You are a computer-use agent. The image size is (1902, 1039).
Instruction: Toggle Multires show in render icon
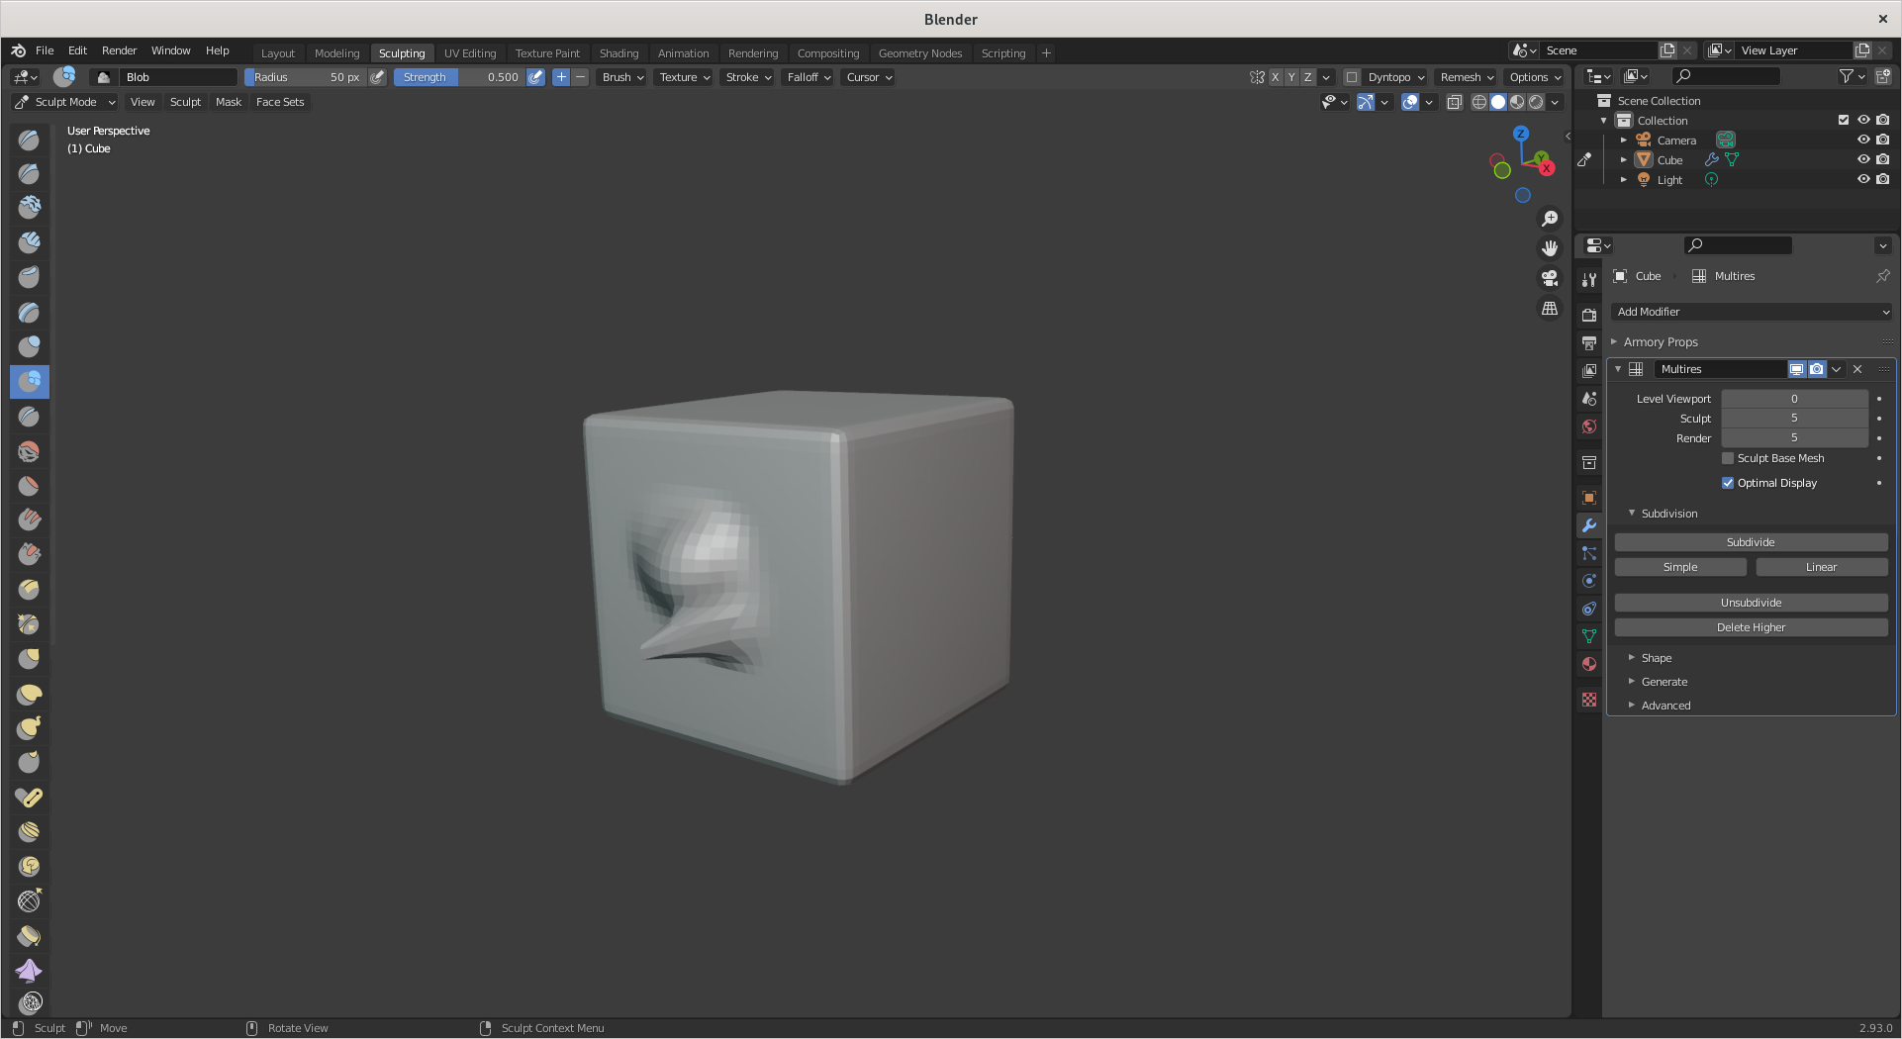pos(1817,369)
